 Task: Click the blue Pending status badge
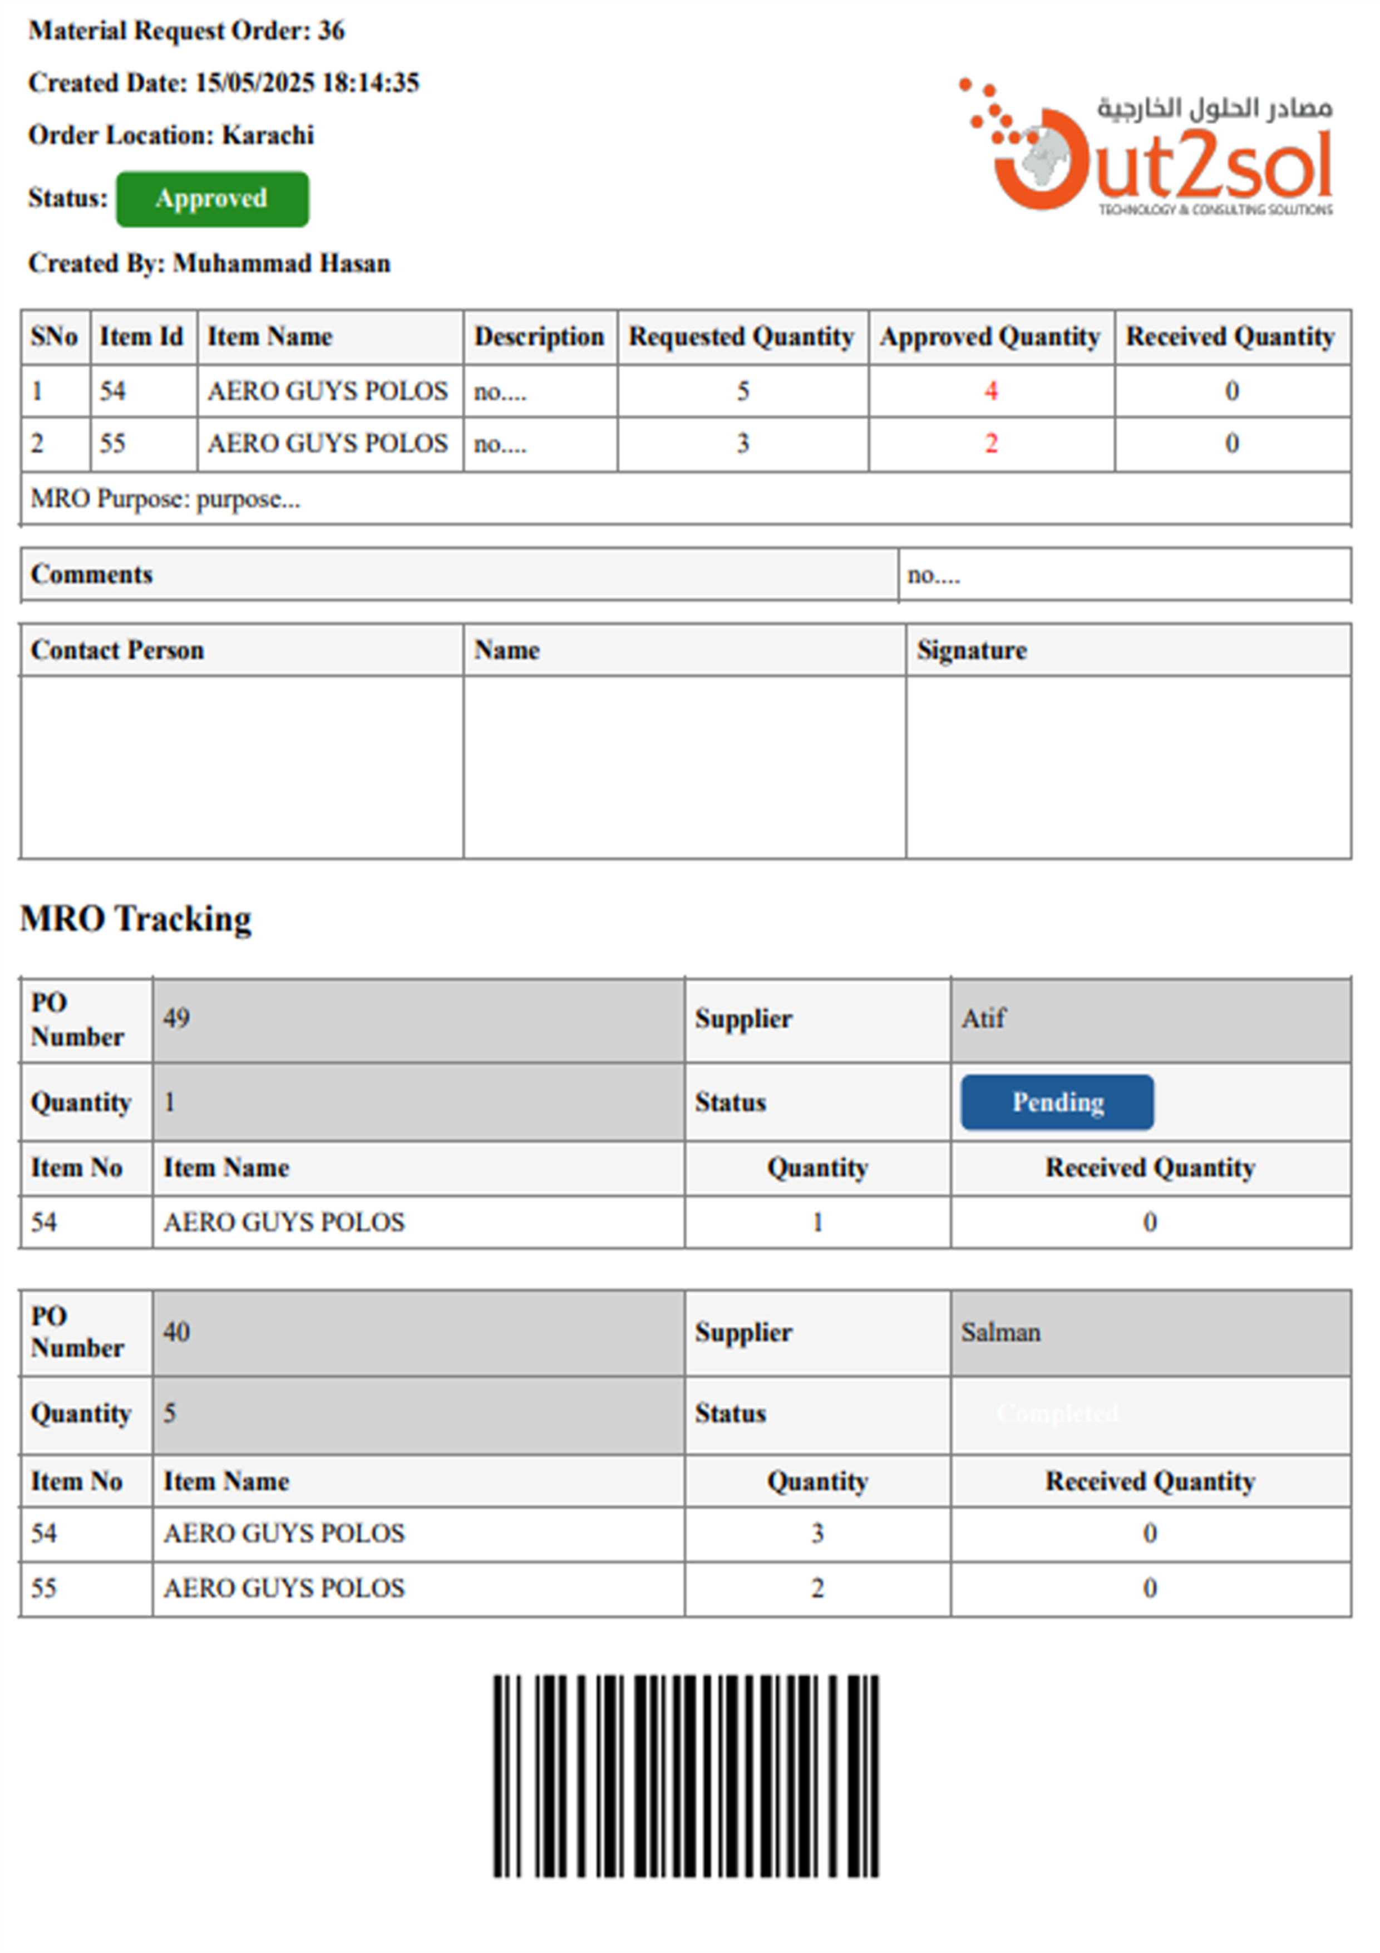tap(1057, 1102)
